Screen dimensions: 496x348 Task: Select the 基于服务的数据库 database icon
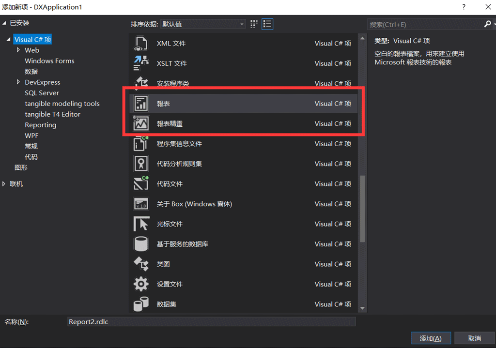[x=141, y=244]
